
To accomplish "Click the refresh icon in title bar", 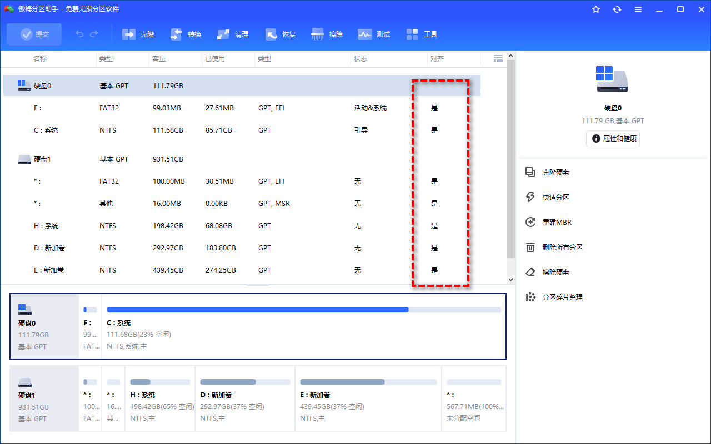I will [617, 9].
